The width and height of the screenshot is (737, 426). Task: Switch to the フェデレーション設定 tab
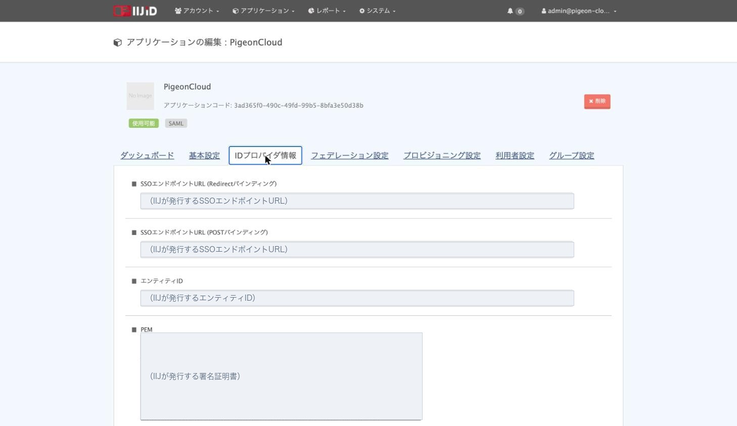coord(350,156)
